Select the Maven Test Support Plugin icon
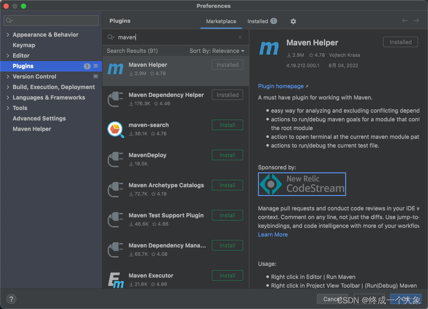The width and height of the screenshot is (428, 309). click(x=115, y=219)
